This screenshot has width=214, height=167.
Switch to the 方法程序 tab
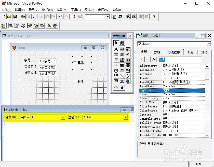click(x=174, y=52)
